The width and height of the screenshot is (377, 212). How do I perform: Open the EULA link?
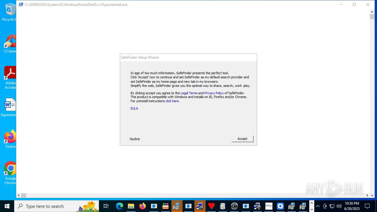coord(134,108)
